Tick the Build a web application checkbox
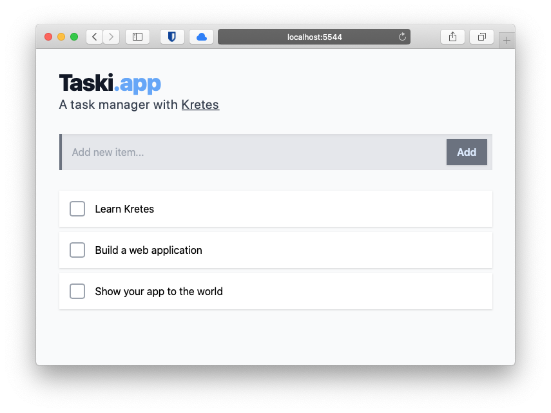This screenshot has height=413, width=551. point(77,250)
